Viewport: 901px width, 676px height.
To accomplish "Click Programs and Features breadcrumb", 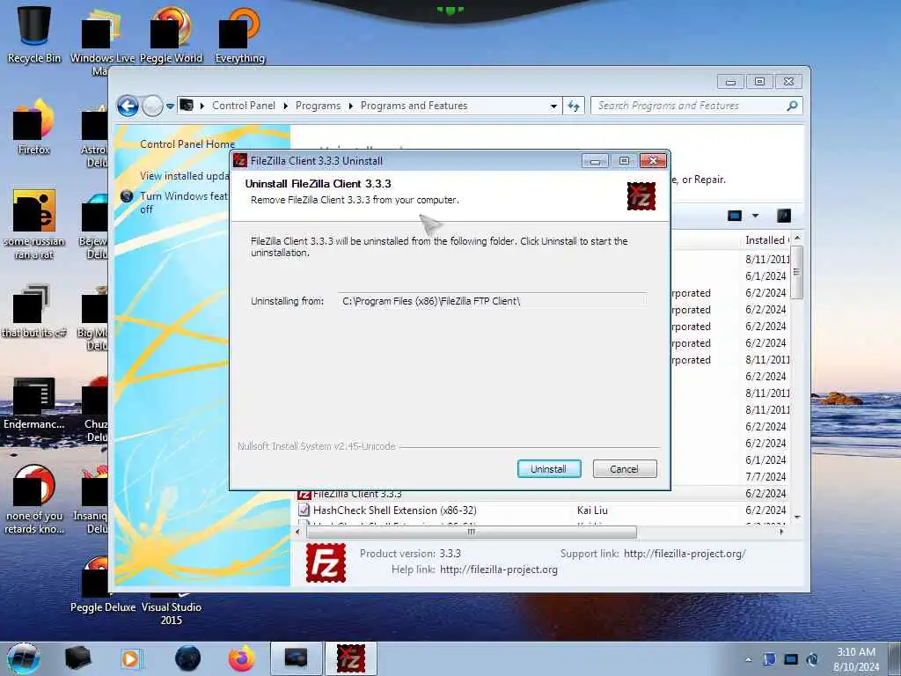I will tap(414, 106).
